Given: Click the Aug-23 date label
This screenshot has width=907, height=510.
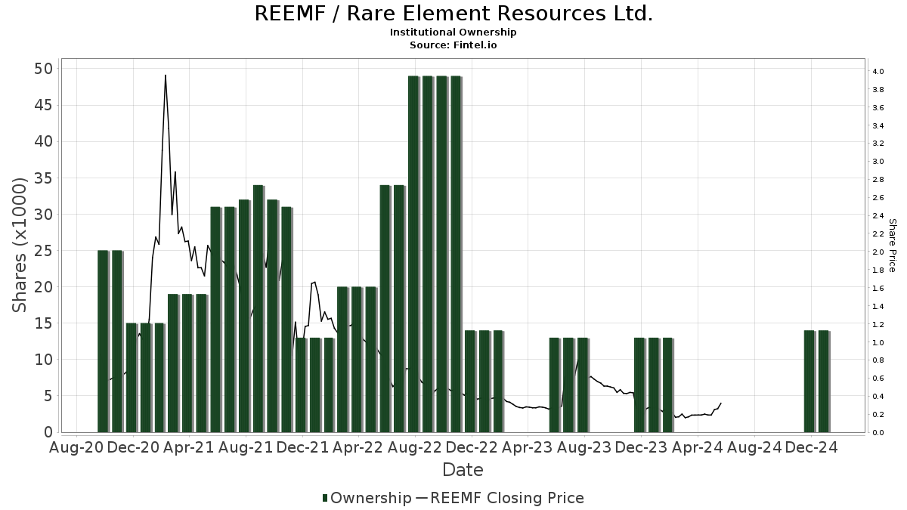Looking at the screenshot, I should [x=584, y=447].
